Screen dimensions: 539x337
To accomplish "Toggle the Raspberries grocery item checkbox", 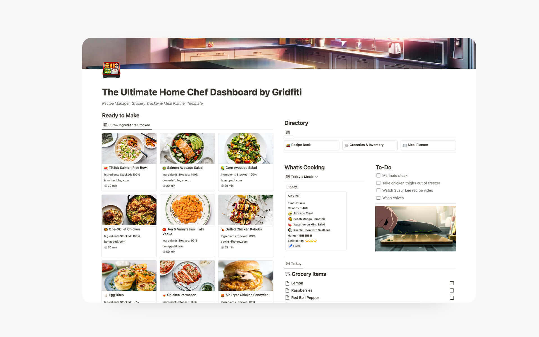I will point(451,290).
